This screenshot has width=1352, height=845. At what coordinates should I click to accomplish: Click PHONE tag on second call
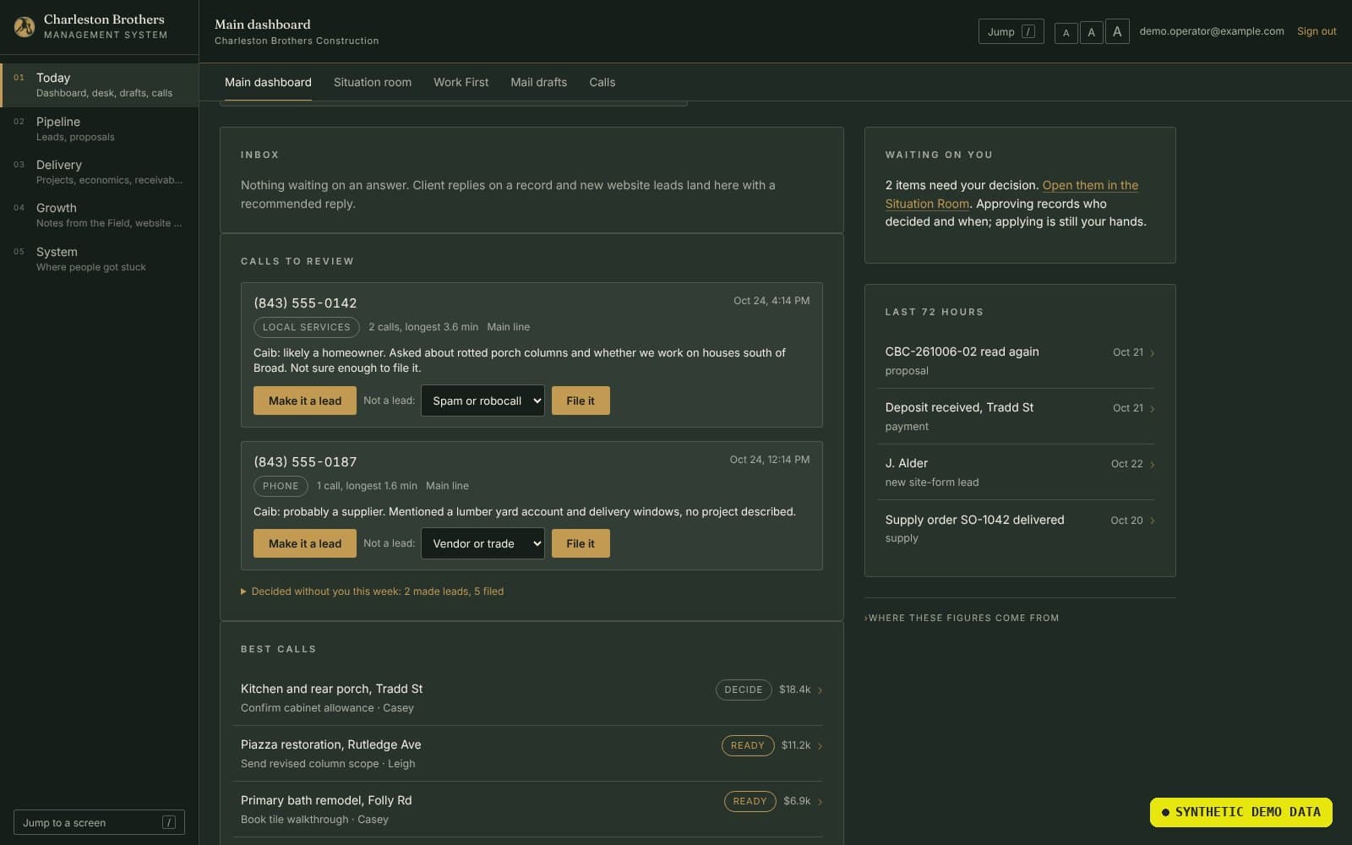coord(281,486)
